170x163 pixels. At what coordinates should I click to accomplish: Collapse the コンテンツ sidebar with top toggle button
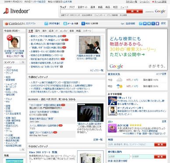point(22,62)
